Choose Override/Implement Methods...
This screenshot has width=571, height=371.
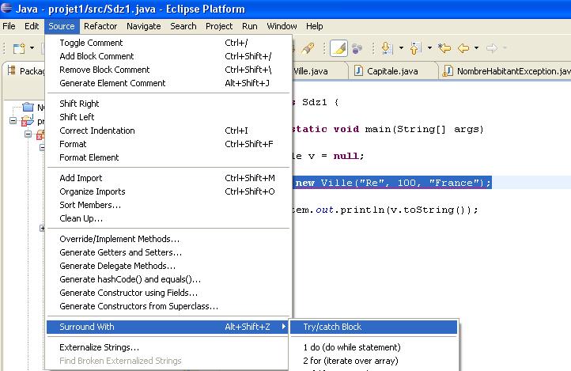click(168, 239)
